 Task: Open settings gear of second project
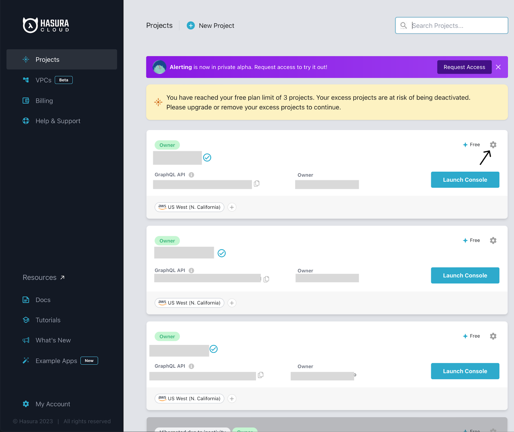coord(493,240)
